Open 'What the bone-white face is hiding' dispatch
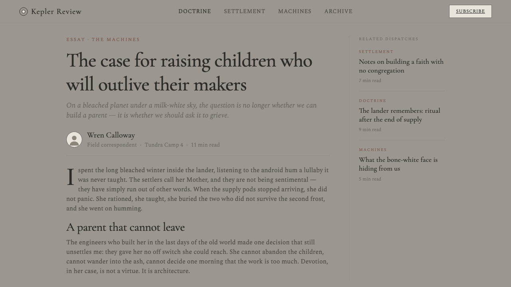 tap(398, 164)
